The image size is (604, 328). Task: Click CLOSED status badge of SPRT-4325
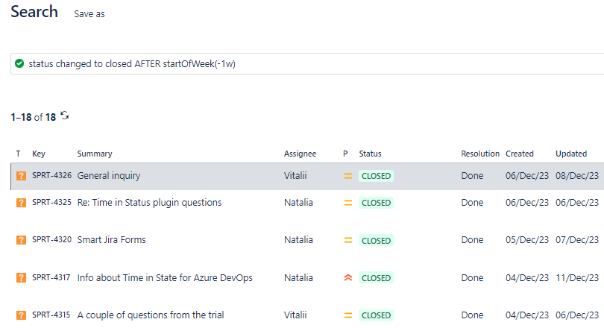376,203
